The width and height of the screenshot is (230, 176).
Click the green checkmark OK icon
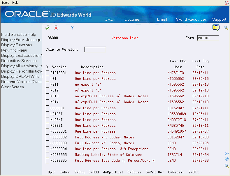48,28
